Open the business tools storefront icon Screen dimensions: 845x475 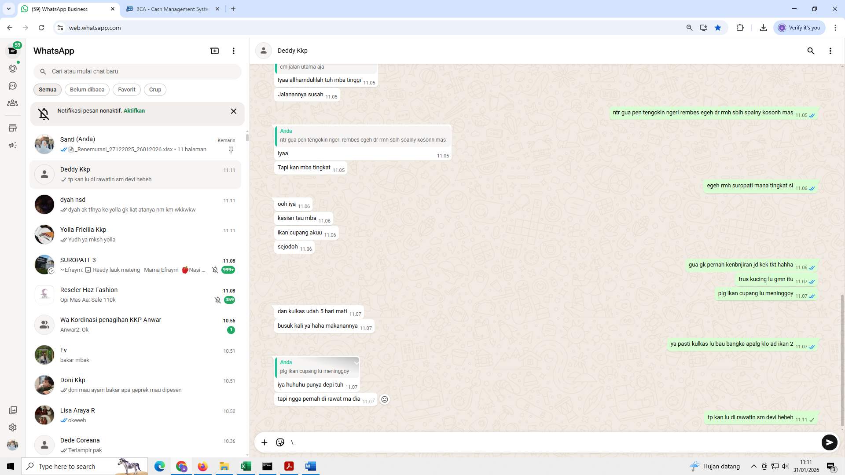click(13, 128)
